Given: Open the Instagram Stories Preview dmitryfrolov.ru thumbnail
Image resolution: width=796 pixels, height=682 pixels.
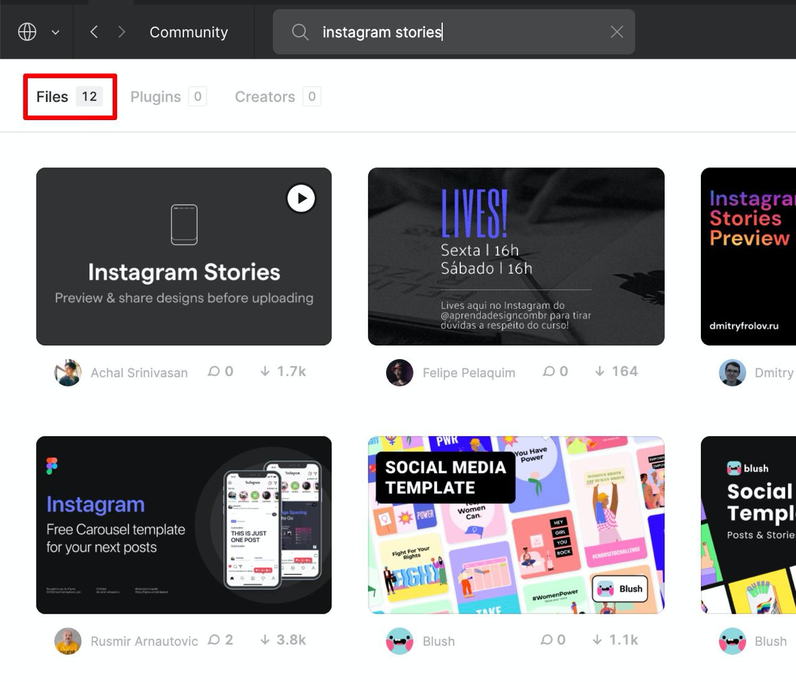Looking at the screenshot, I should coord(748,256).
